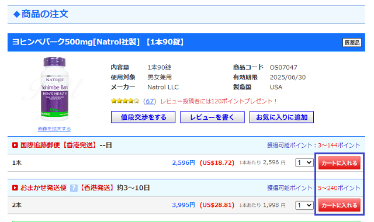Open quantity dropdown for 1本 row

click(x=304, y=162)
